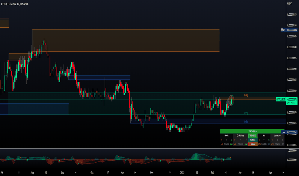Click the MAs header in ratings table
This screenshot has height=176, width=299.
[x=264, y=136]
